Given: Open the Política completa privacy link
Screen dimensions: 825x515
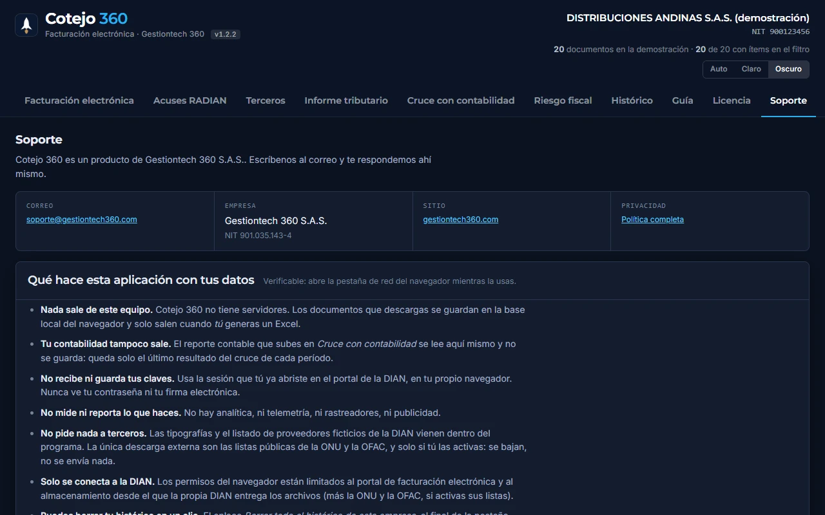Looking at the screenshot, I should [652, 220].
